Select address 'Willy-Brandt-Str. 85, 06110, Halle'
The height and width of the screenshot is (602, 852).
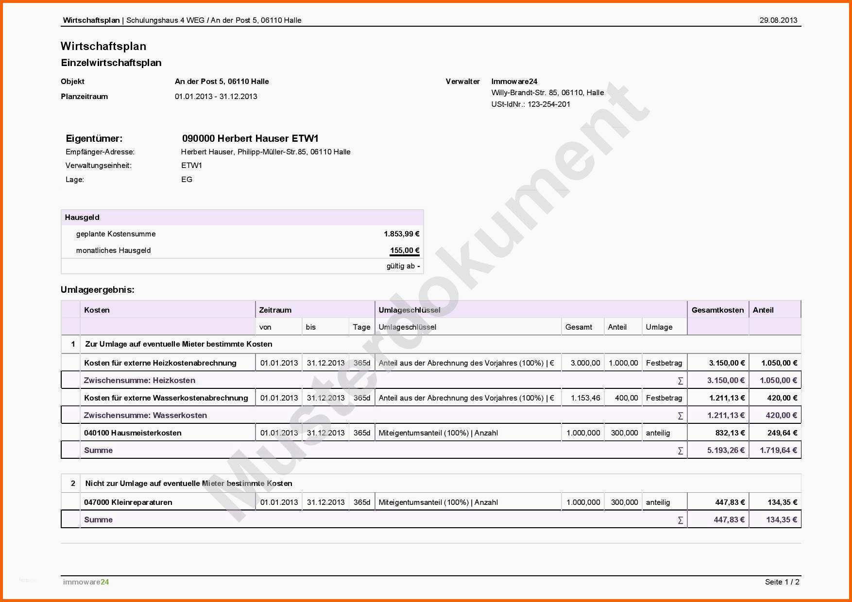pos(547,93)
